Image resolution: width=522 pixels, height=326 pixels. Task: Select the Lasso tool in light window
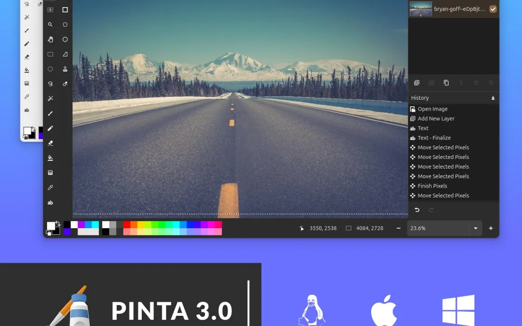pyautogui.click(x=27, y=4)
